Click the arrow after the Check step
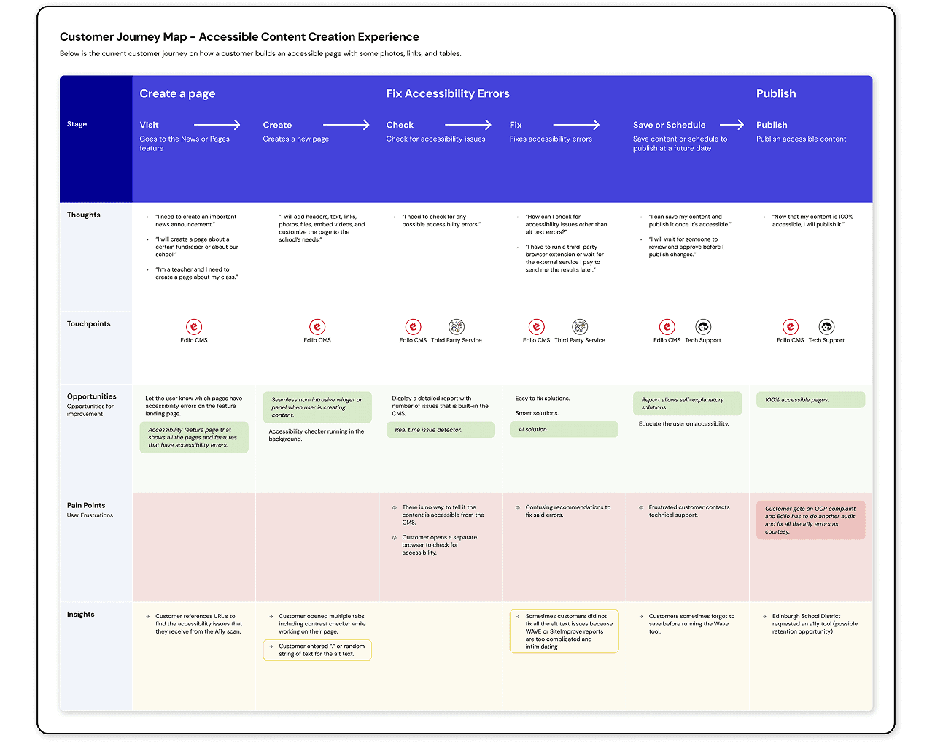This screenshot has width=935, height=743. point(469,124)
